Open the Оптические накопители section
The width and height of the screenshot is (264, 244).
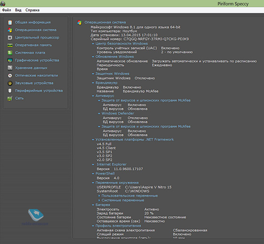pyautogui.click(x=36, y=76)
